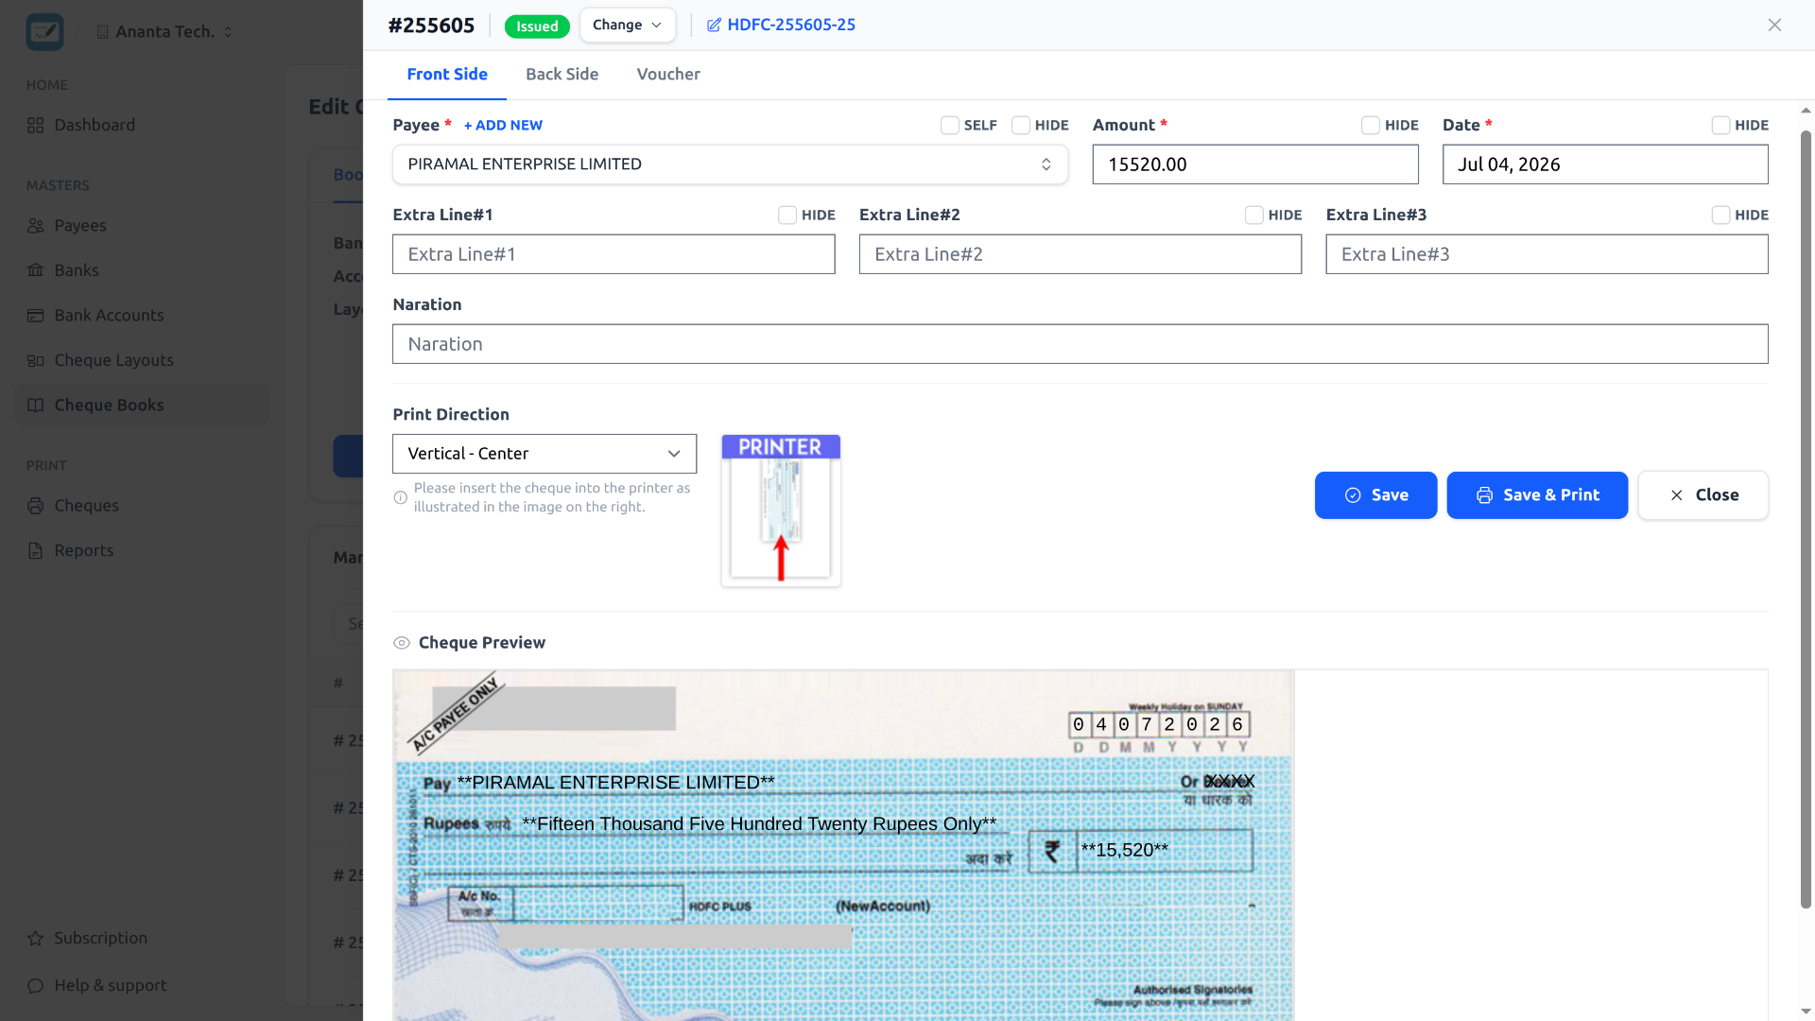Click the Amount field 15520.00

1255,164
